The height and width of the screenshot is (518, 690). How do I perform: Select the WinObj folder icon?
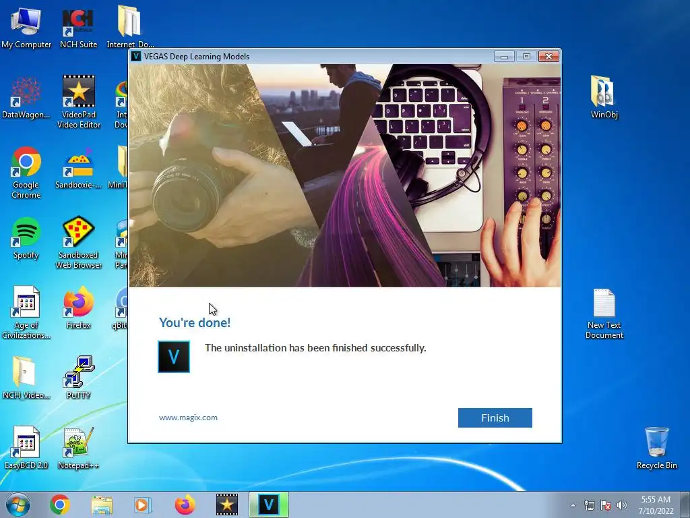coord(604,98)
